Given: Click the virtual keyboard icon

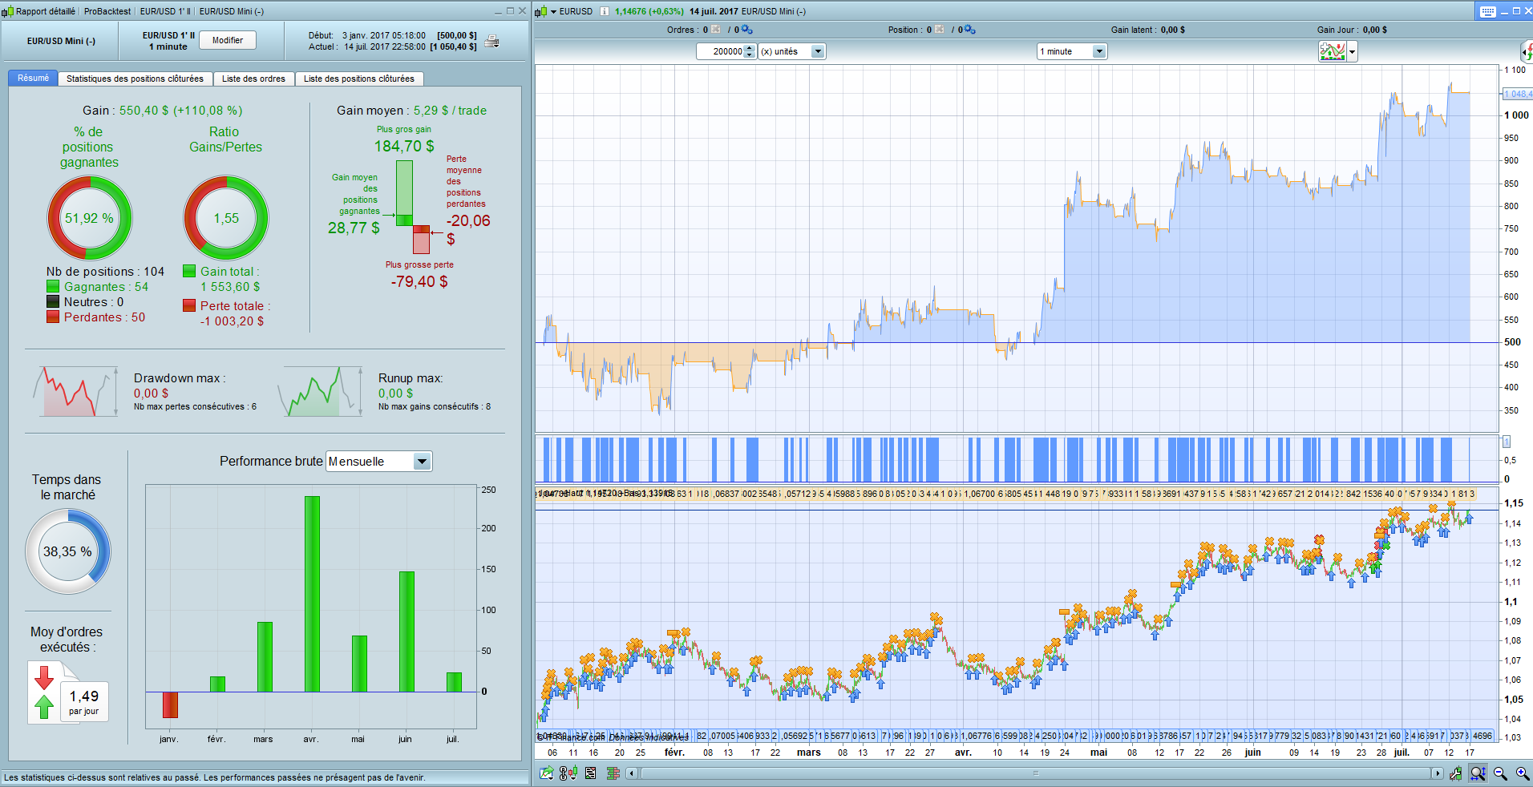Looking at the screenshot, I should pyautogui.click(x=1488, y=11).
